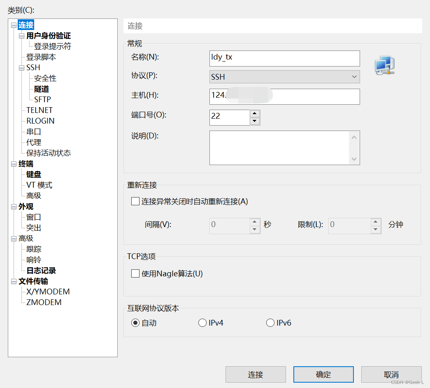
Task: Click the 连接 button to connect
Action: point(255,374)
